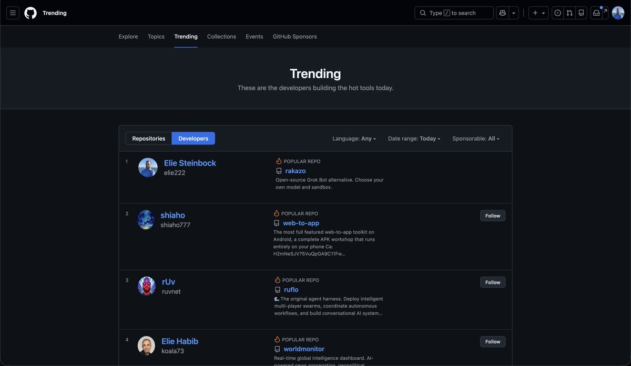This screenshot has width=631, height=366.
Task: Open the elie222 username link
Action: pyautogui.click(x=175, y=173)
